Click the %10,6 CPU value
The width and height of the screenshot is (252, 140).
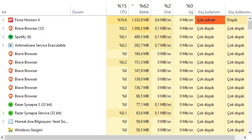click(122, 20)
